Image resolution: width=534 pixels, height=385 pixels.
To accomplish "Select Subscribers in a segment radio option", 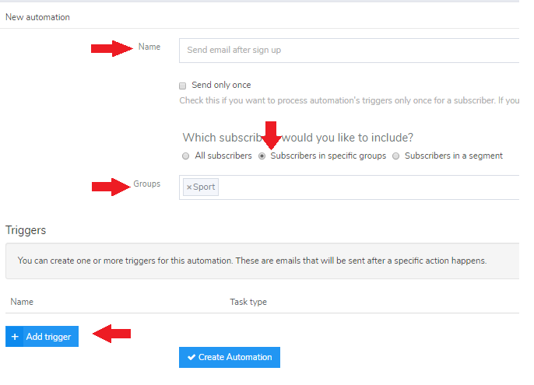I will (396, 156).
